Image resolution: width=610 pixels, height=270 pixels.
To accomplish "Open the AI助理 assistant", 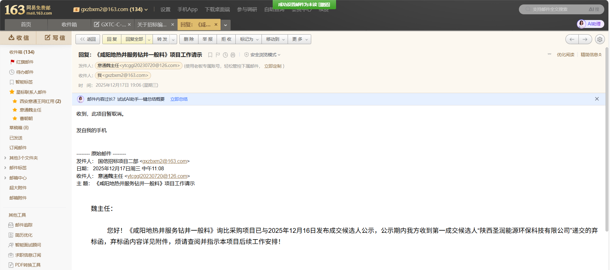I will pos(591,24).
